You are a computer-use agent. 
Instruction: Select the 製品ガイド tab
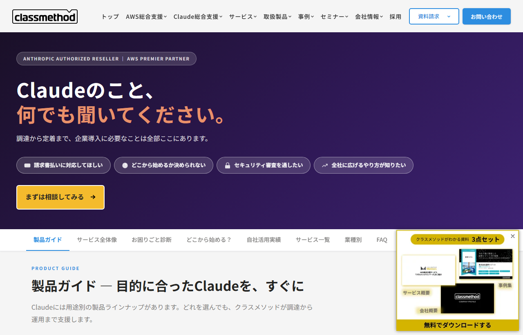(x=48, y=240)
